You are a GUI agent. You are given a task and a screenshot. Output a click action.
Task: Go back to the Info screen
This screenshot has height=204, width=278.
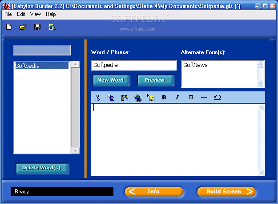click(x=154, y=192)
